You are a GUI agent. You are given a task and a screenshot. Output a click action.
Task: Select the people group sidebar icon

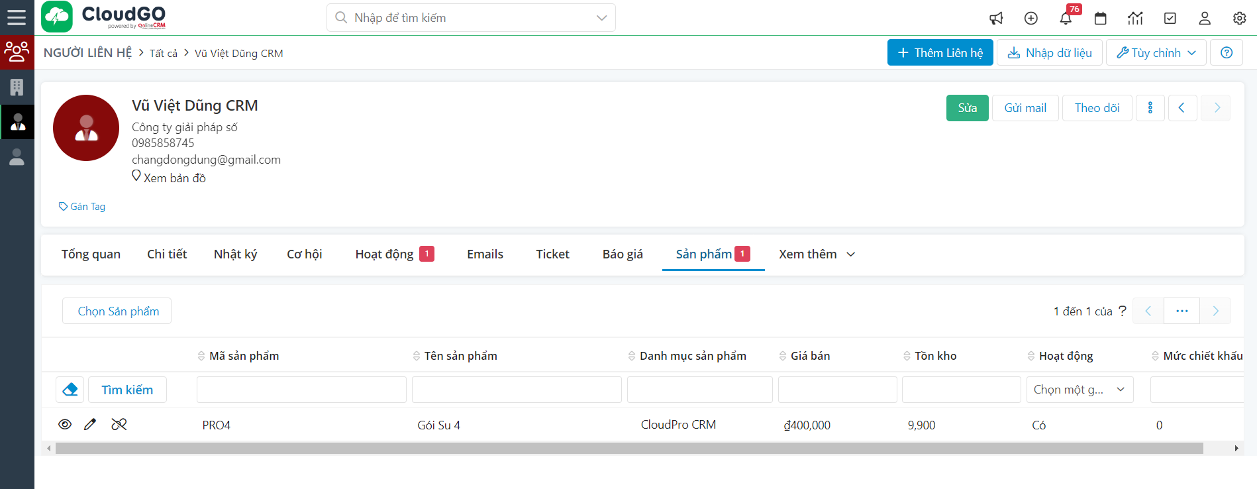point(17,52)
